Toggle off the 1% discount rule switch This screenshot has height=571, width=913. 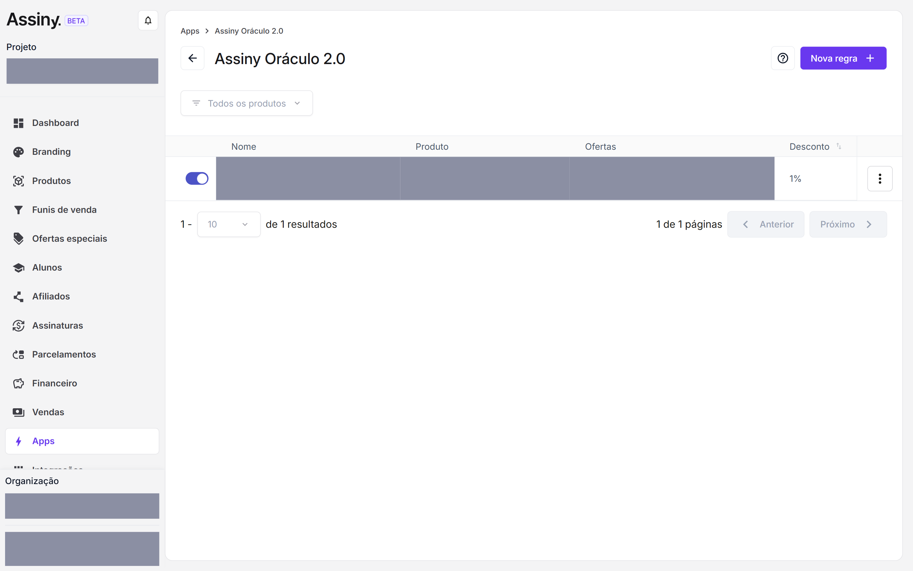point(197,179)
